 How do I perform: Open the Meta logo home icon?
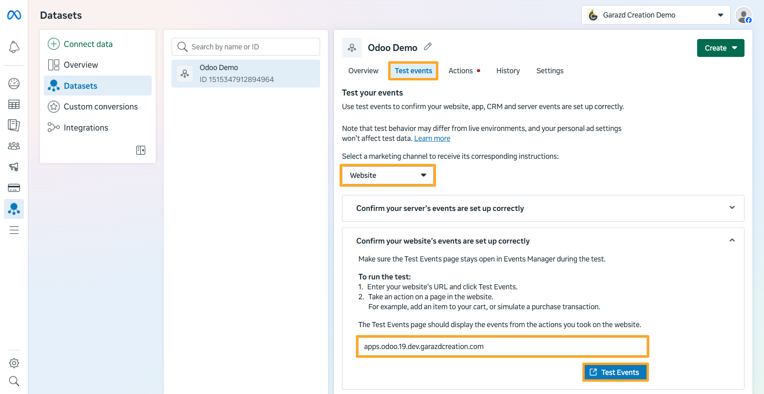(x=14, y=15)
